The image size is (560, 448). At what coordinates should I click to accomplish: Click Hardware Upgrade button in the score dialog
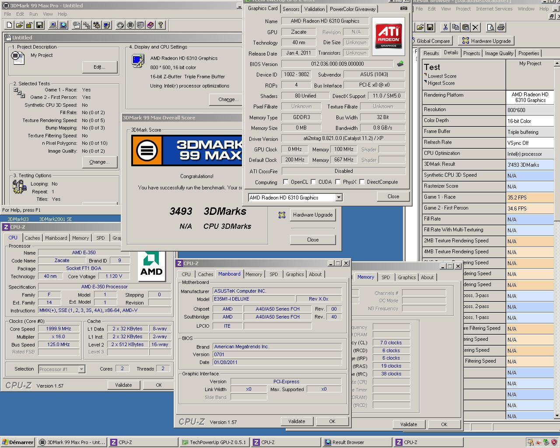313,215
